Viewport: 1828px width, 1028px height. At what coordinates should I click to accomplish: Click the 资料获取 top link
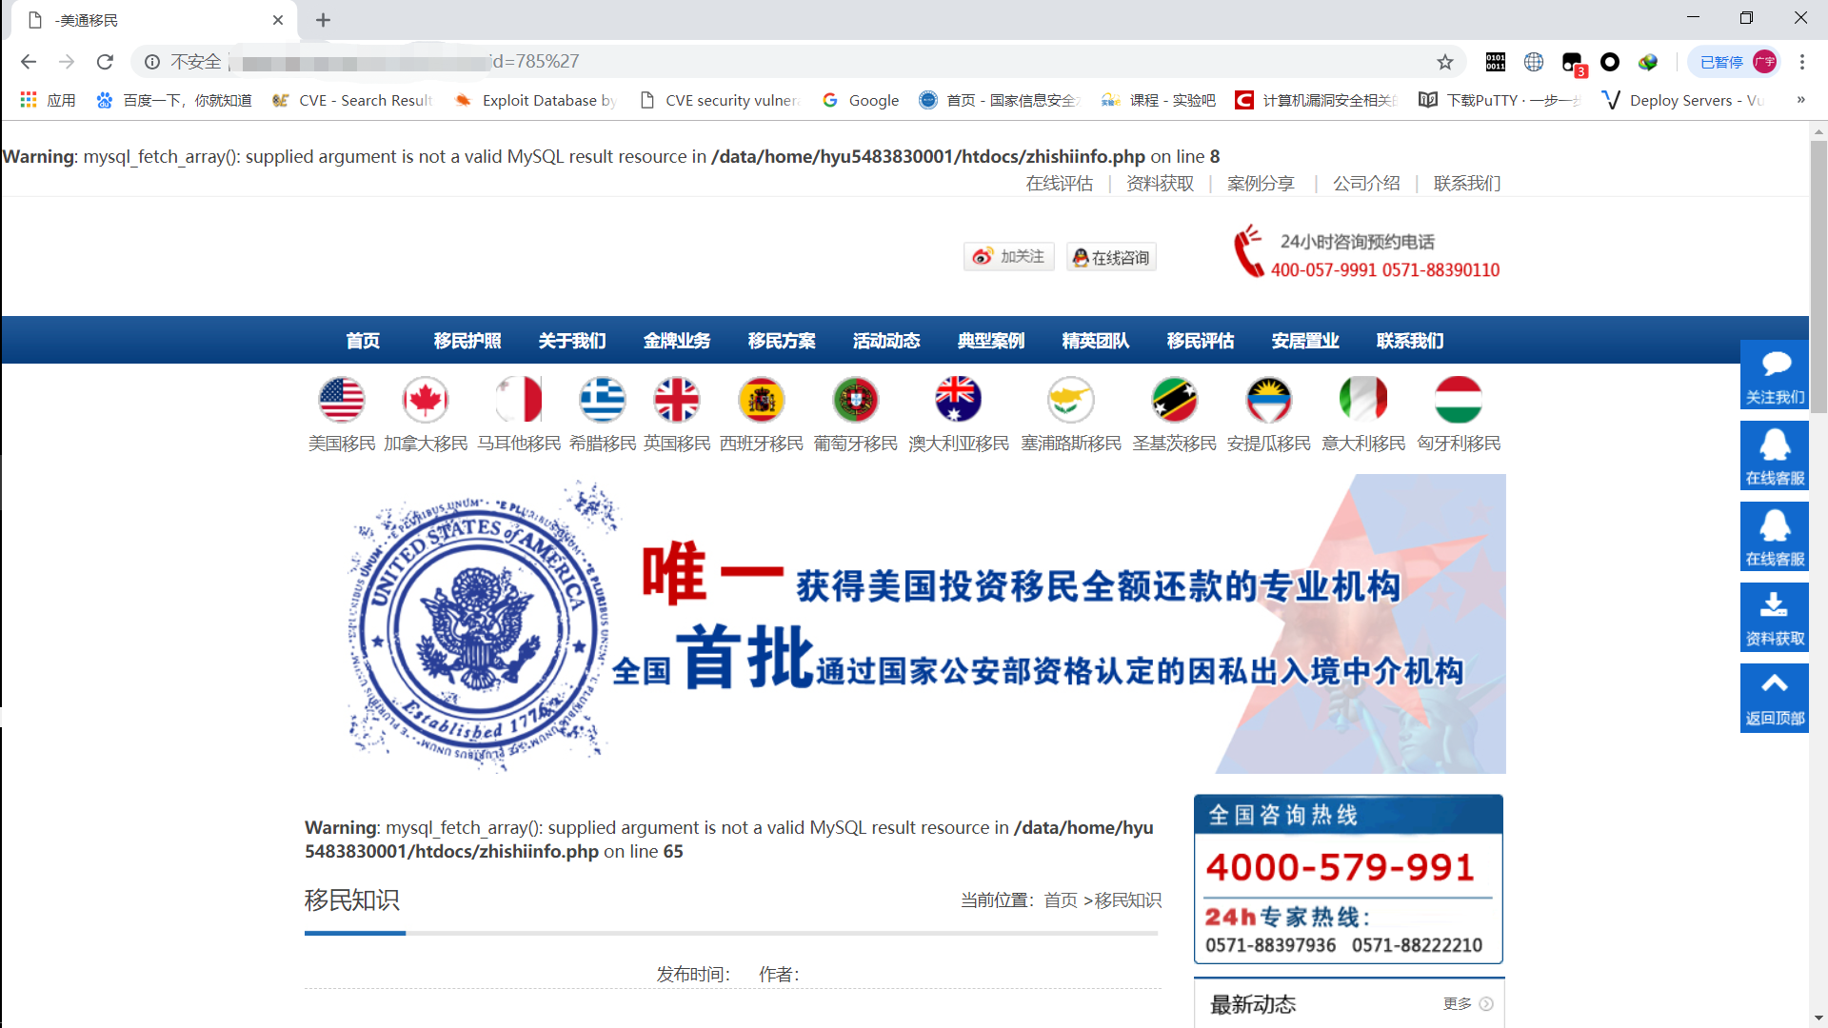pos(1160,183)
